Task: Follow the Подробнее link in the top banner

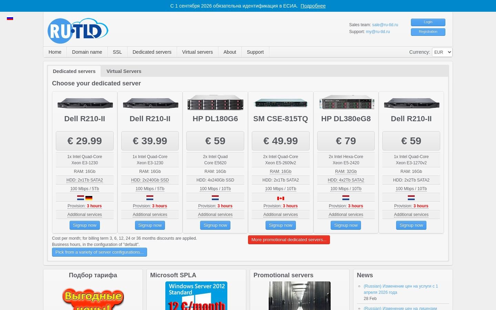Action: point(313,6)
